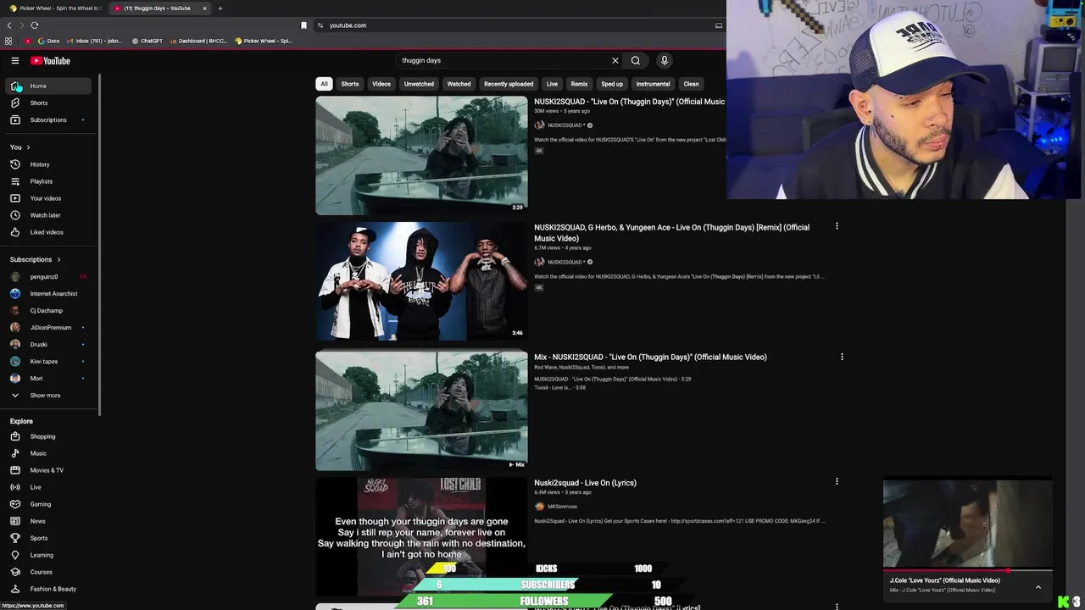Open more options for the Mix result
The height and width of the screenshot is (610, 1085).
[842, 357]
